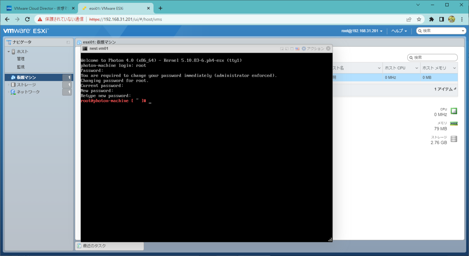Click the second small window size icon in console title bar

(287, 49)
